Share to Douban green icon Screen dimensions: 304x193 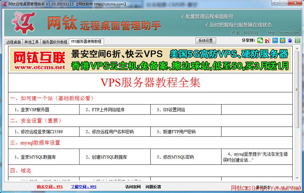pyautogui.click(x=297, y=41)
